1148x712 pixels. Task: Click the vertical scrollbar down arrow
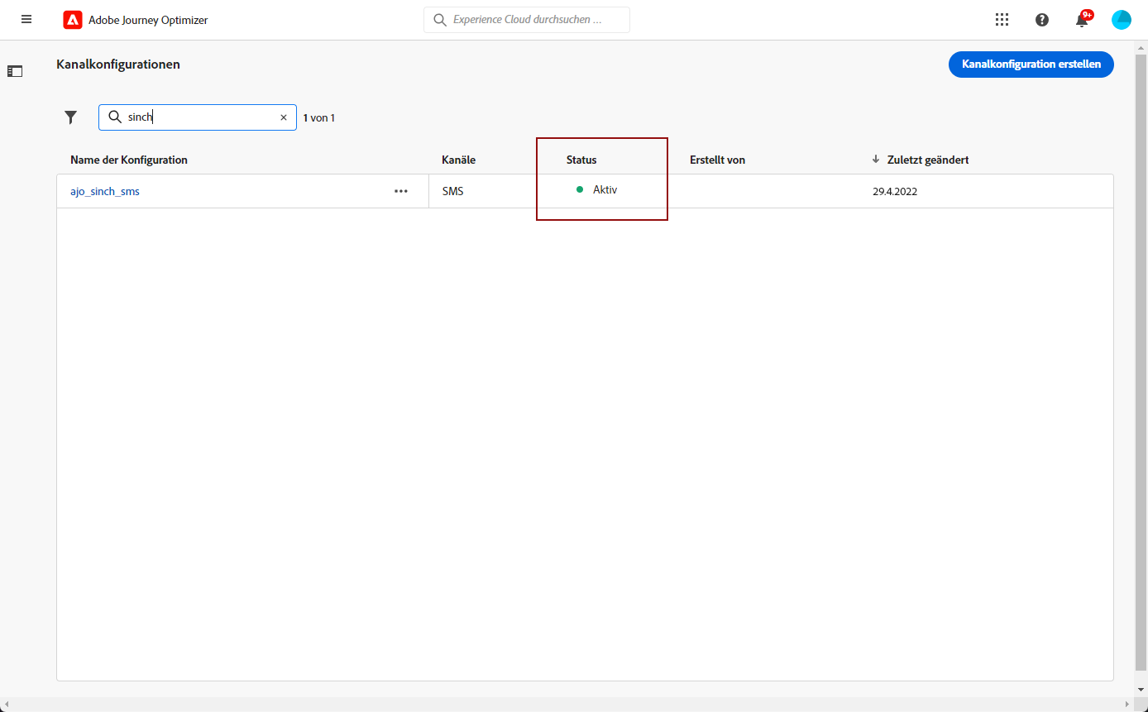point(1141,689)
